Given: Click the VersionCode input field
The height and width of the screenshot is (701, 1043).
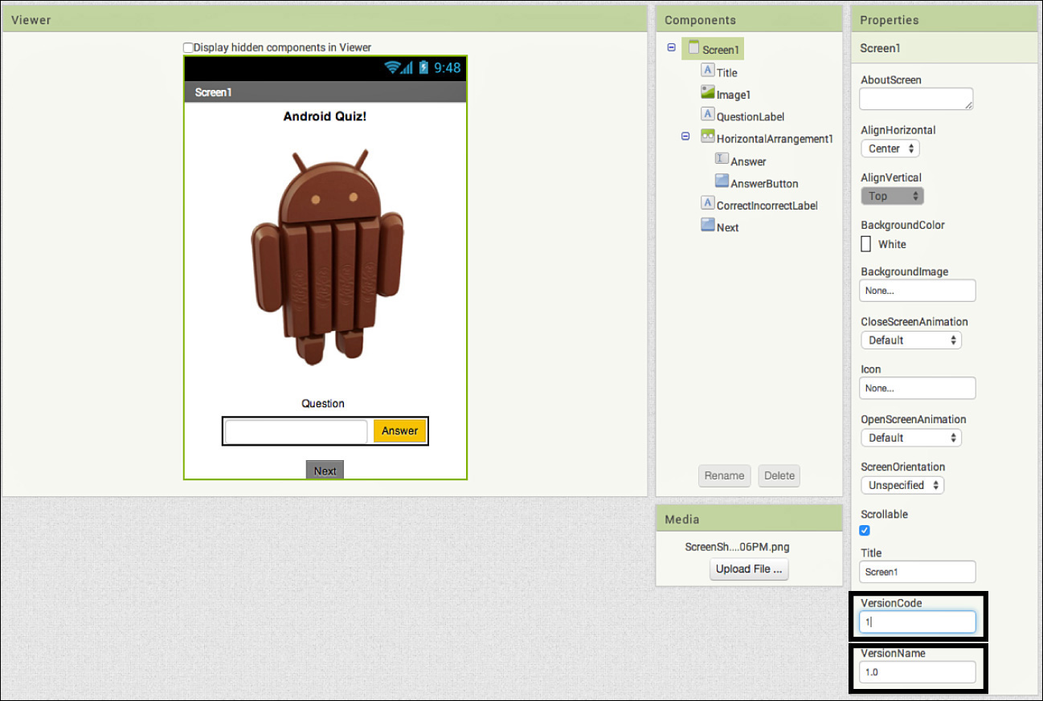Looking at the screenshot, I should pyautogui.click(x=918, y=622).
